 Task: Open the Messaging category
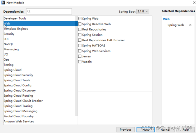[39, 49]
